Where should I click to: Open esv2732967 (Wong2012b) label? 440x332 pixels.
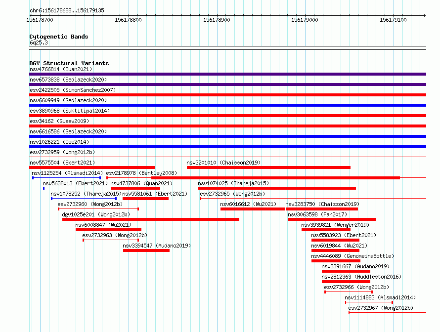click(381, 308)
